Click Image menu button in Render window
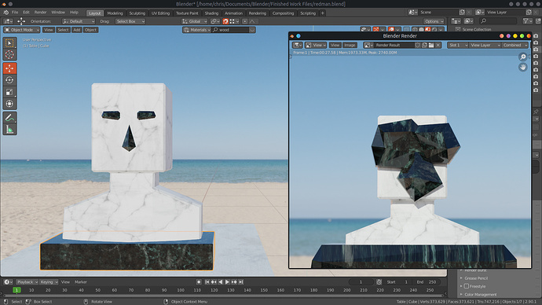 pos(350,46)
